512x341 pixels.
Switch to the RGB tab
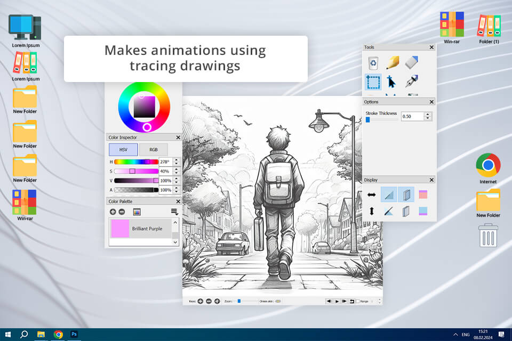pyautogui.click(x=154, y=149)
